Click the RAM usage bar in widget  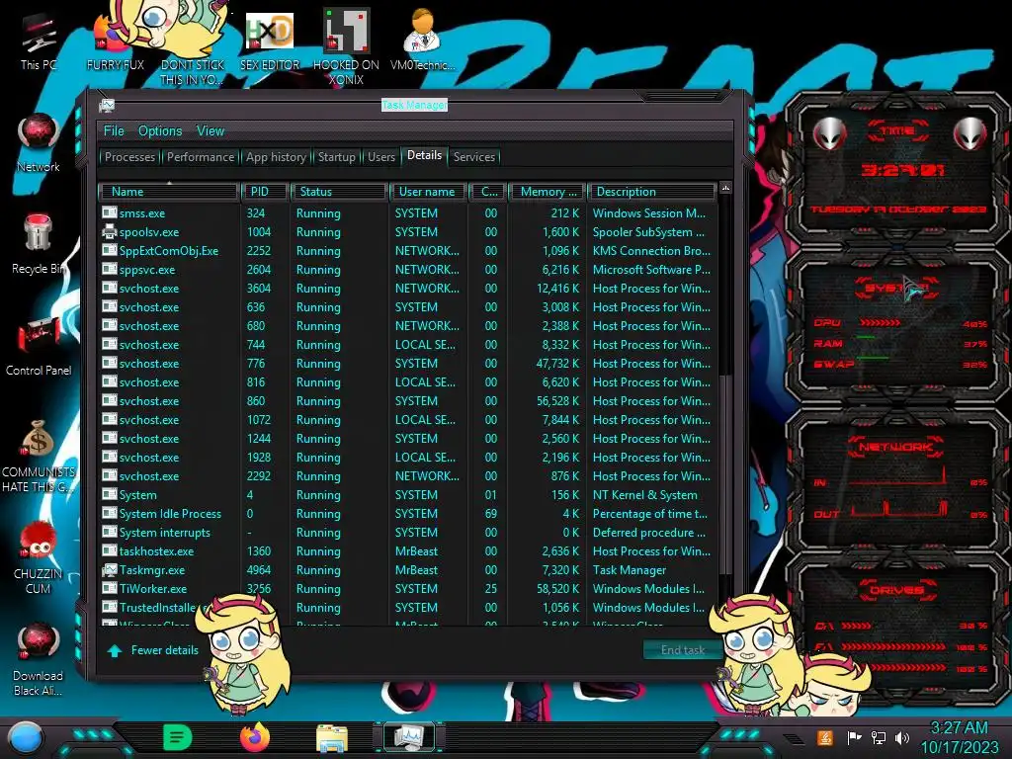[x=866, y=338]
